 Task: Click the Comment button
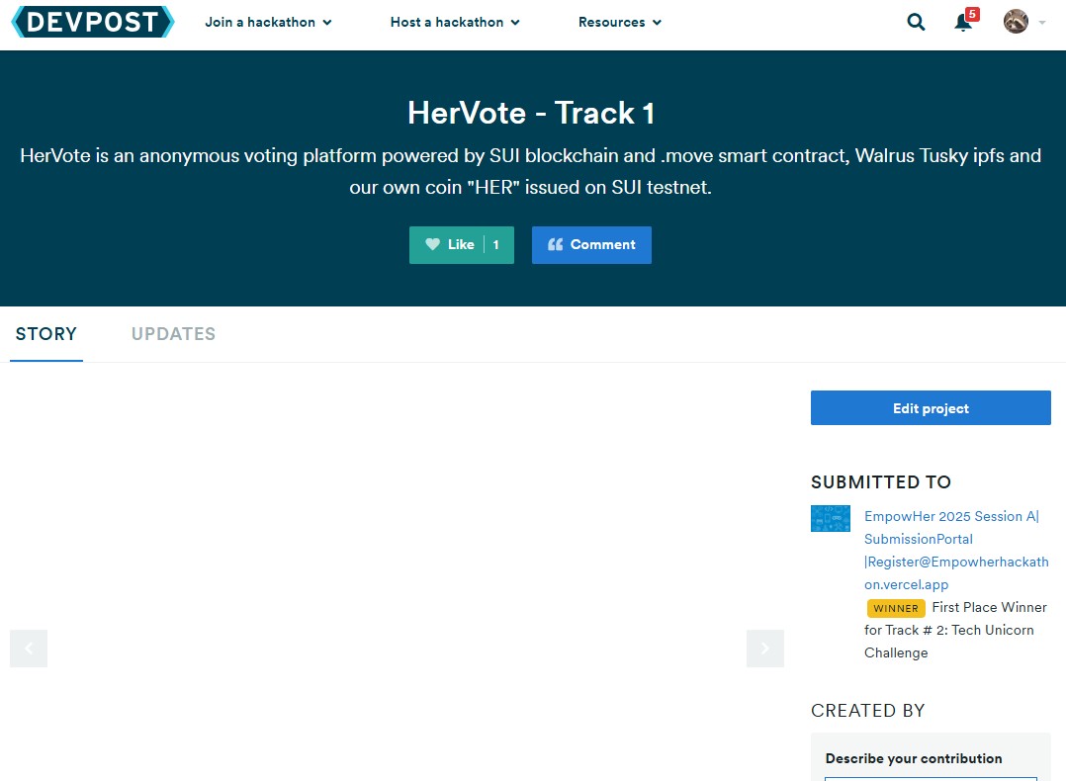pos(591,245)
